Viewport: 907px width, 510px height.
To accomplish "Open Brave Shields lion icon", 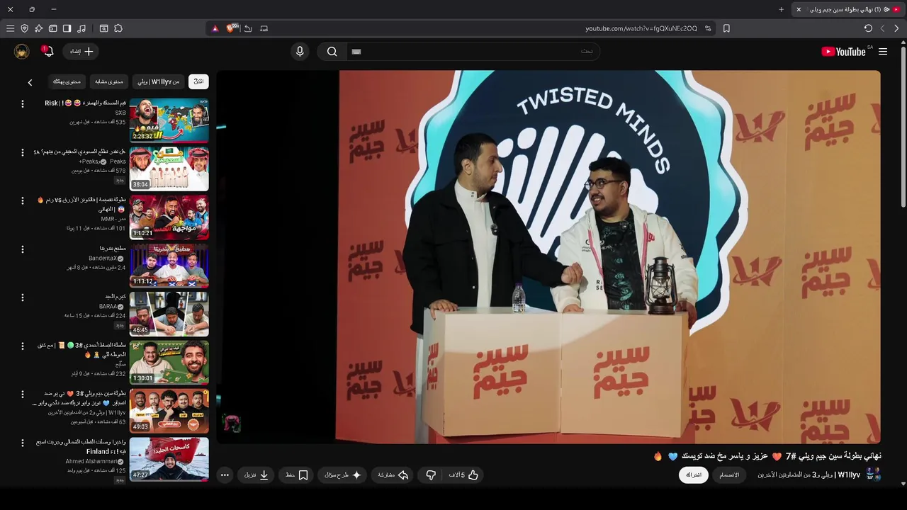I will 230,28.
